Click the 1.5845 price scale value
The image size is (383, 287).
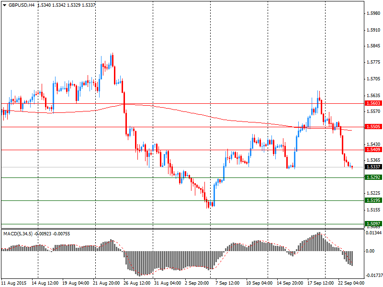click(x=374, y=46)
